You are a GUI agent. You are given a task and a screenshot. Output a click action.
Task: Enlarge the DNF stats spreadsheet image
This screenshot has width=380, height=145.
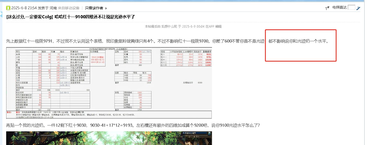[109, 83]
